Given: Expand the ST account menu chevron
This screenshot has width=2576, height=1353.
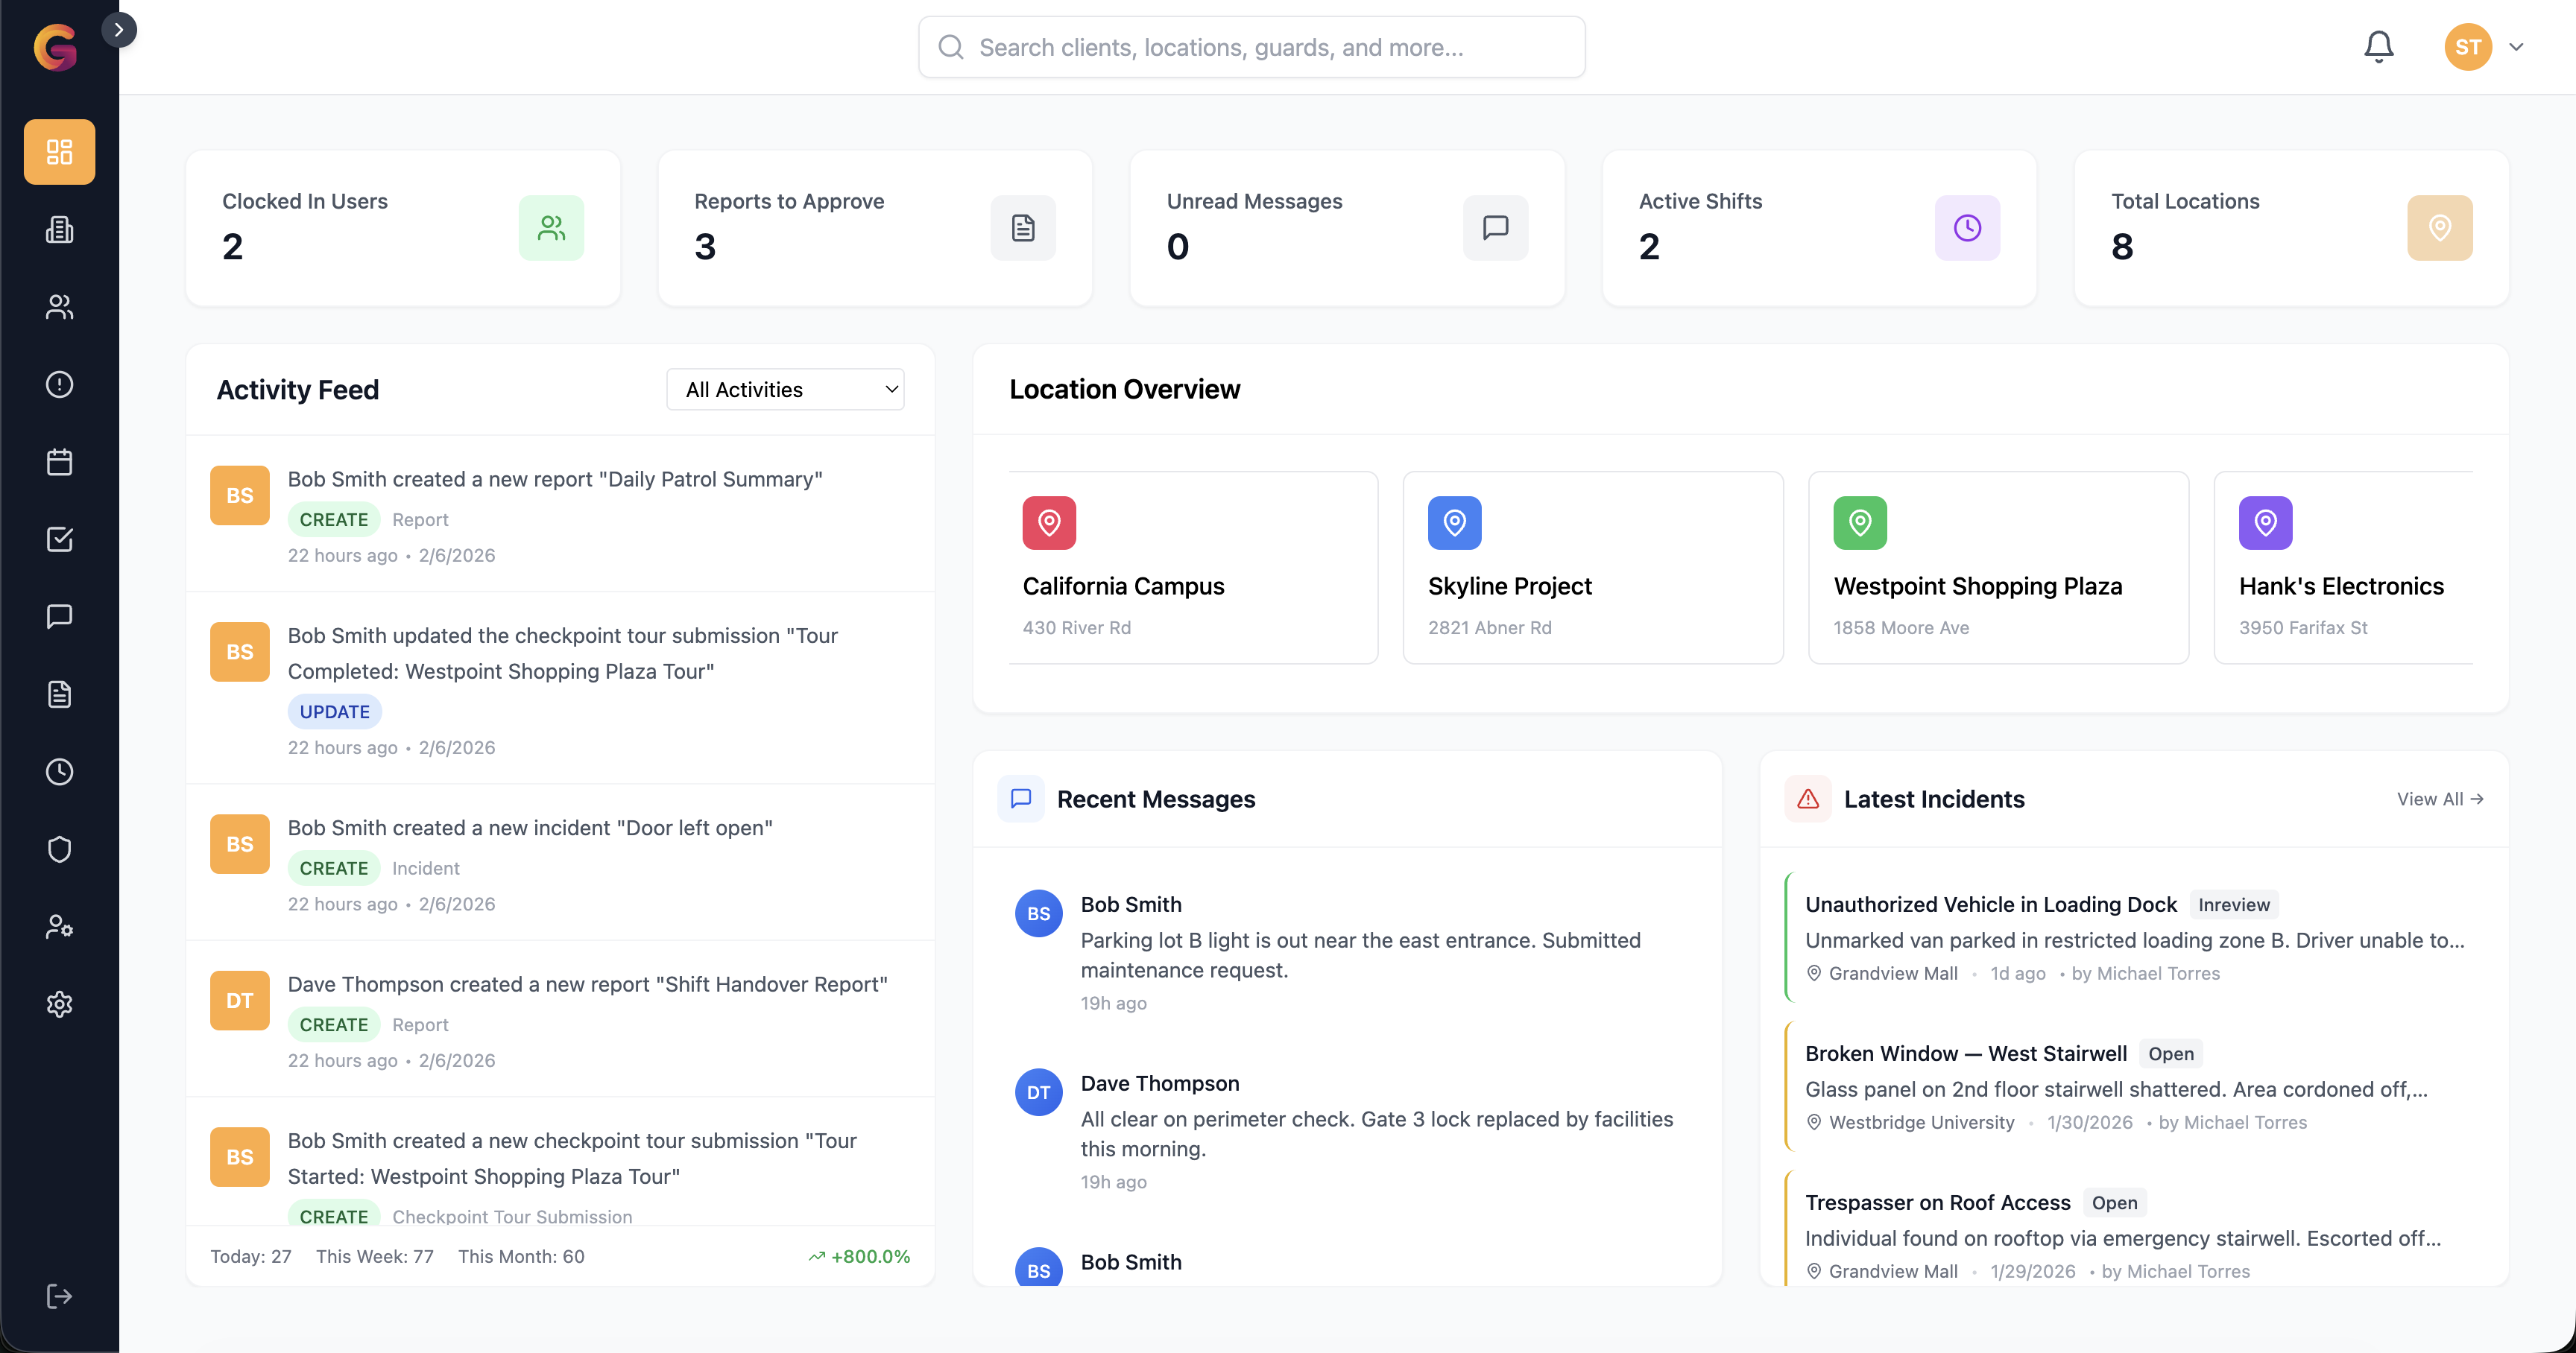Looking at the screenshot, I should 2518,46.
